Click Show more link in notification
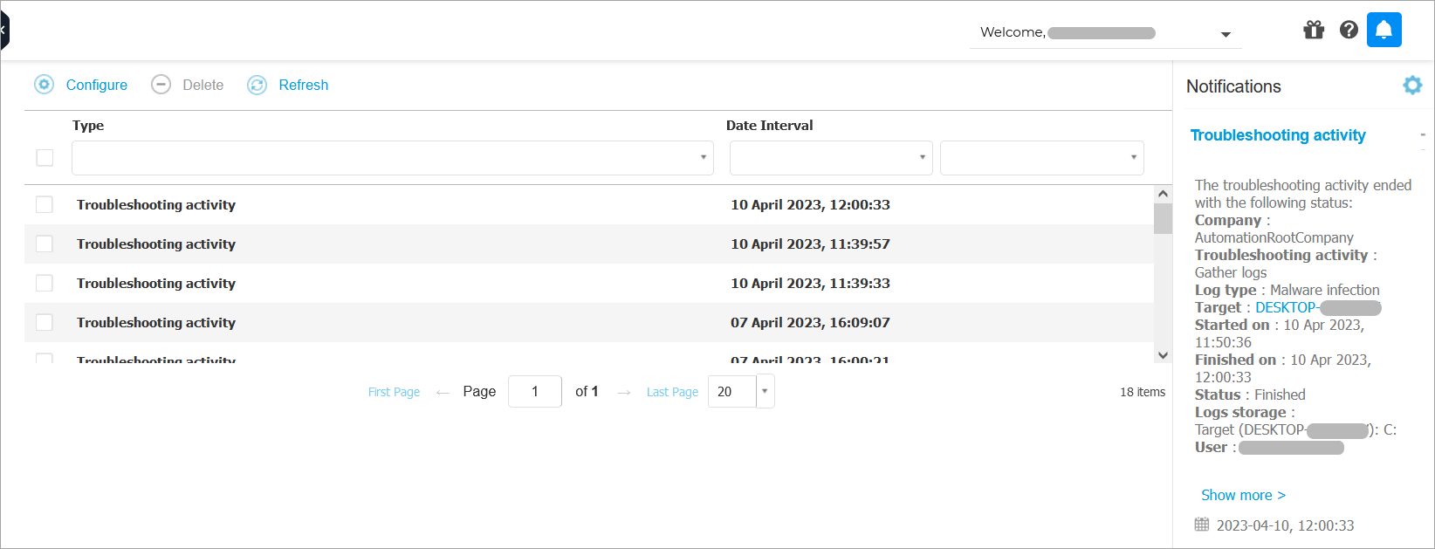The width and height of the screenshot is (1435, 549). point(1242,495)
